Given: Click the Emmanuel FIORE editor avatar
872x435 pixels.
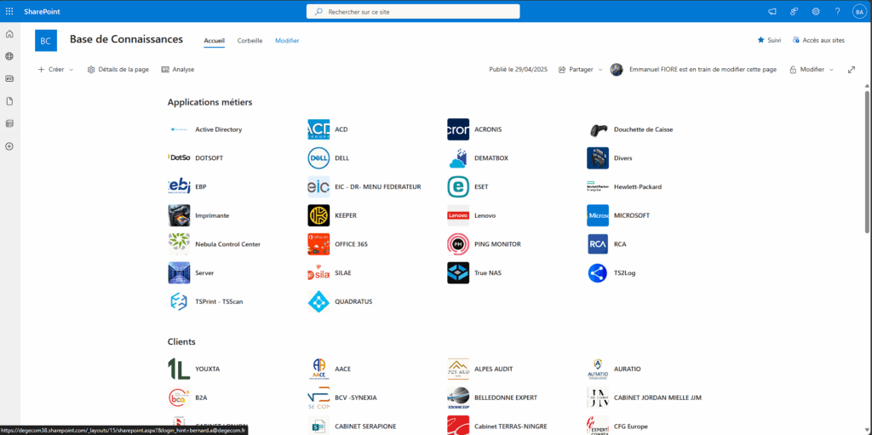Looking at the screenshot, I should click(x=617, y=70).
